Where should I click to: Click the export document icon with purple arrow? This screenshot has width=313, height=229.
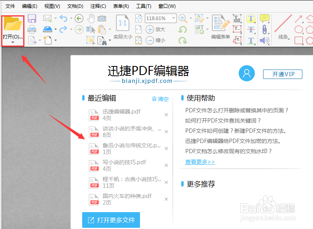32,40
